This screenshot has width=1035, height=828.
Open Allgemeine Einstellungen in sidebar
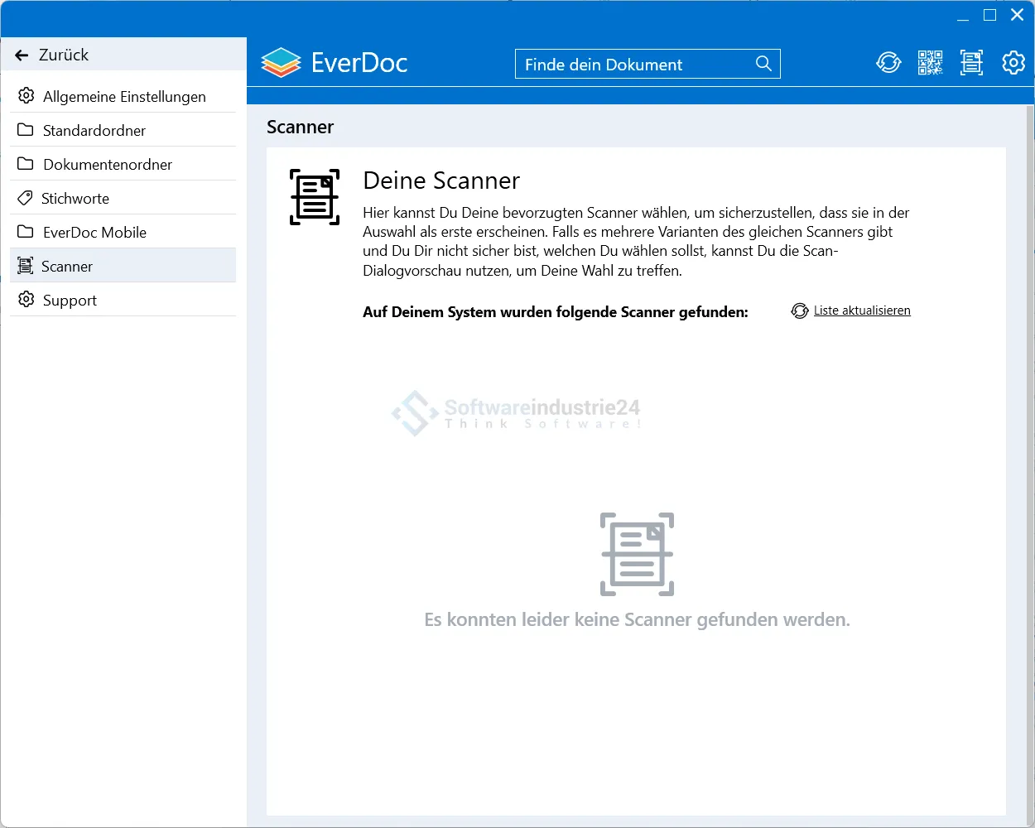[124, 97]
